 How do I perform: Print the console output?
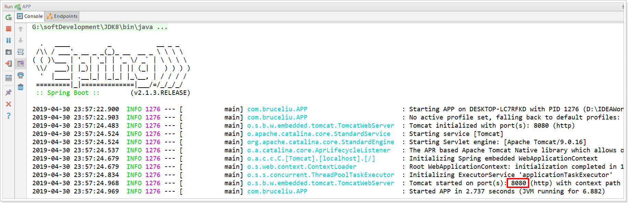tap(21, 75)
